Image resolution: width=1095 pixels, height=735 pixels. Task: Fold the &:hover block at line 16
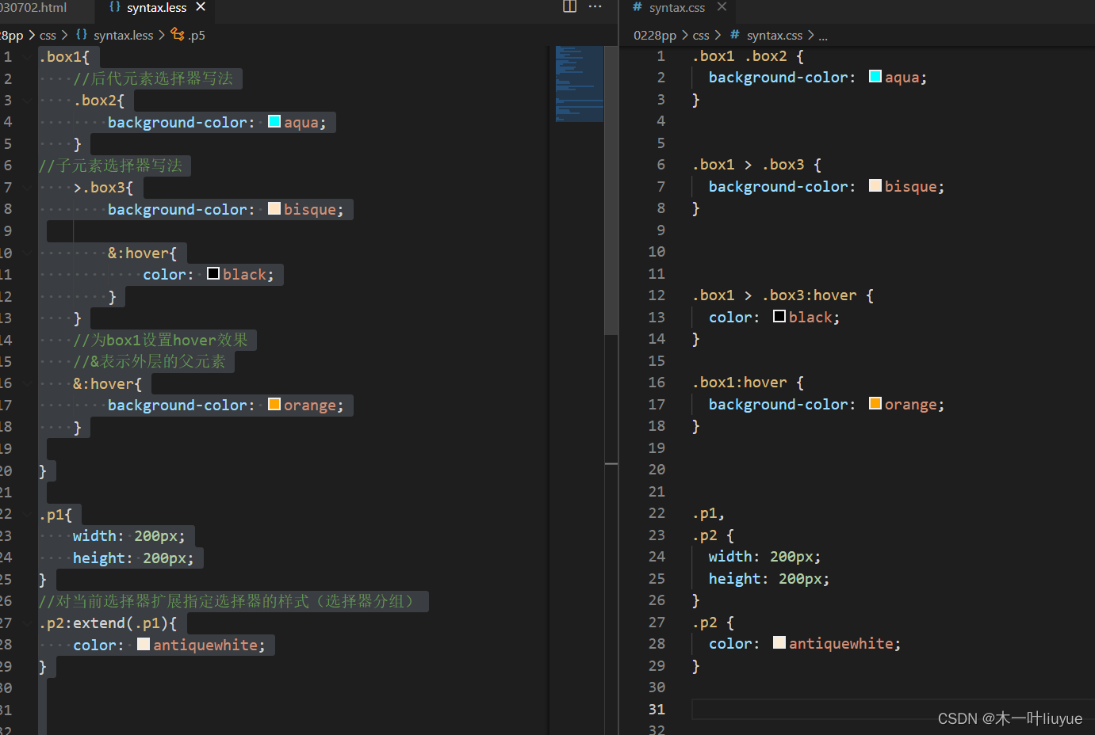pos(28,384)
